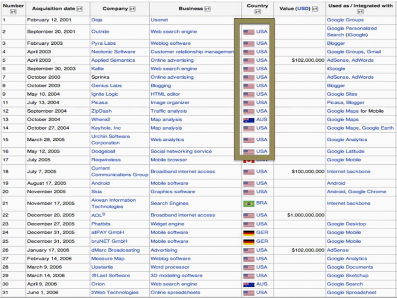
Task: Open the Reqwireless company link
Action: point(106,160)
